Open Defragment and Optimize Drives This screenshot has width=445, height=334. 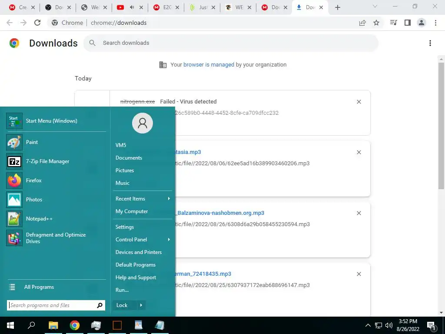(56, 238)
